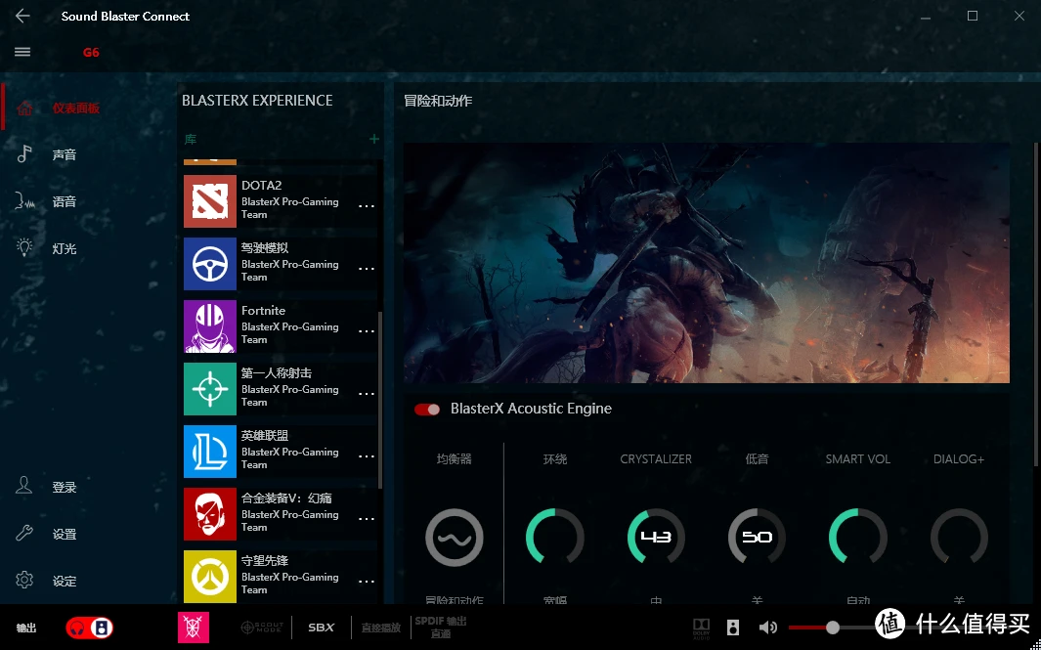Click the adventure banner artwork

tap(707, 263)
